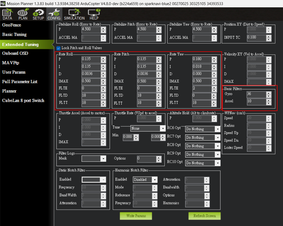Decrease Stabilize Yaw P value
Image resolution: width=283 pixels, height=226 pixels.
click(214, 31)
